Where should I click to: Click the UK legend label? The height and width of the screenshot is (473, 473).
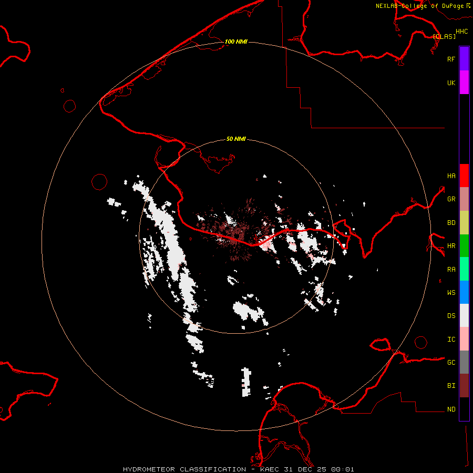(x=451, y=83)
